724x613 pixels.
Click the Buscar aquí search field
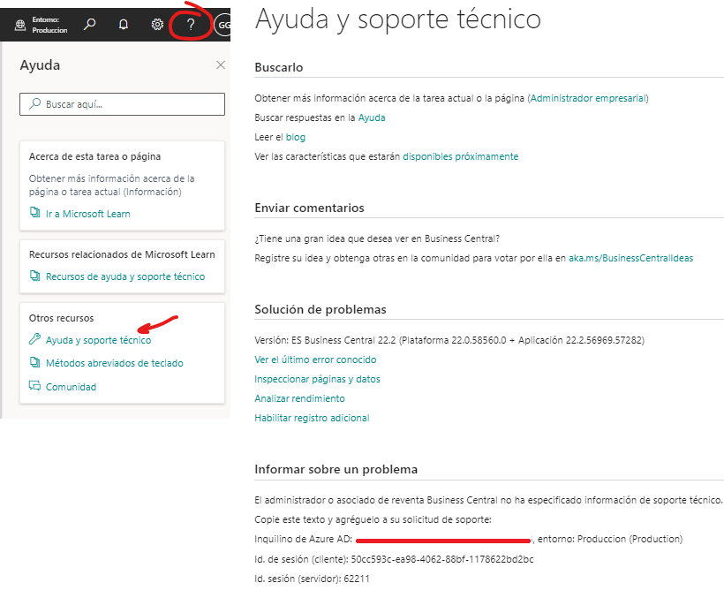coord(122,104)
